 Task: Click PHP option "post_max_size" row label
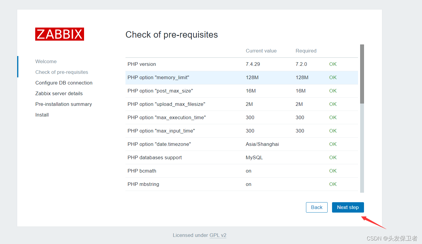pyautogui.click(x=160, y=91)
